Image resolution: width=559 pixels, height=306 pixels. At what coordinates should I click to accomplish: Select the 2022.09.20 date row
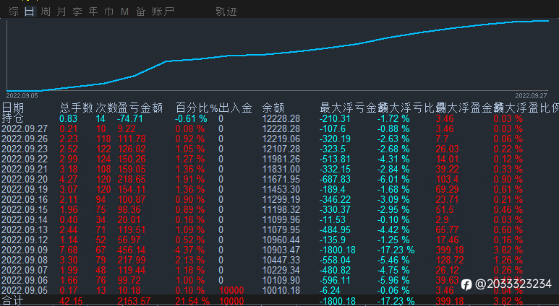tap(25, 179)
